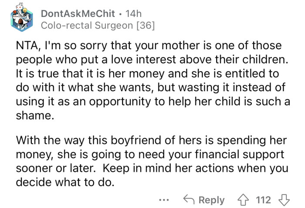
Task: Downvote the comment by DontAskMeChit
Action: pyautogui.click(x=285, y=200)
